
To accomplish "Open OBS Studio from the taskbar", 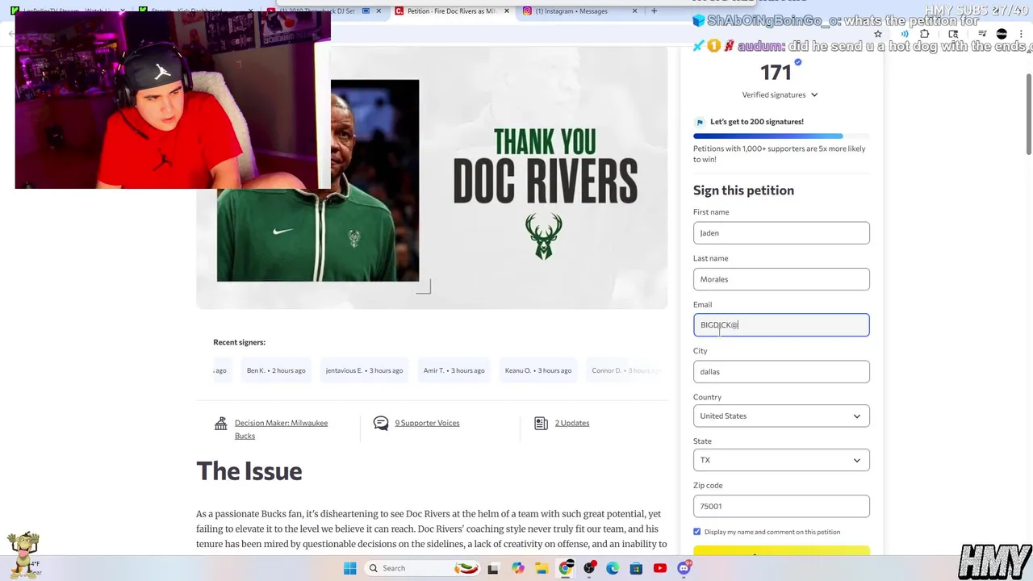I will (589, 568).
